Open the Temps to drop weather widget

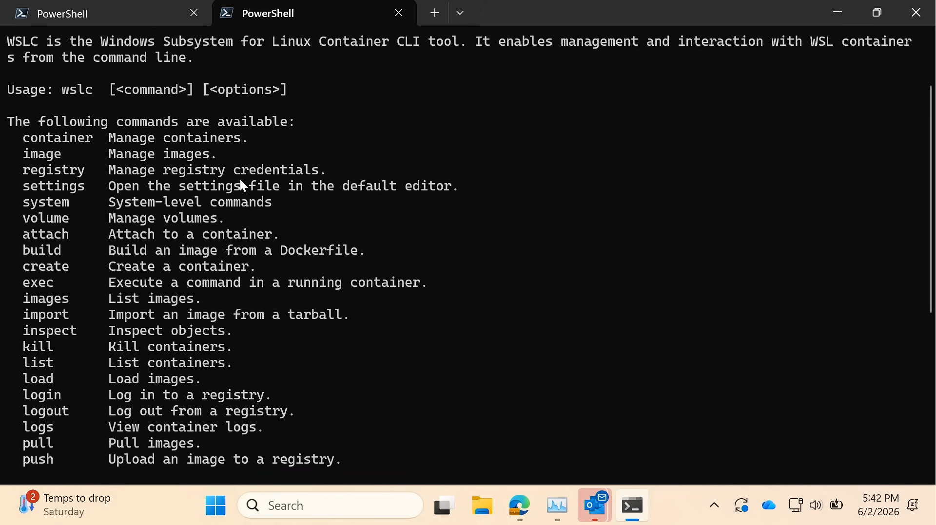pos(65,505)
